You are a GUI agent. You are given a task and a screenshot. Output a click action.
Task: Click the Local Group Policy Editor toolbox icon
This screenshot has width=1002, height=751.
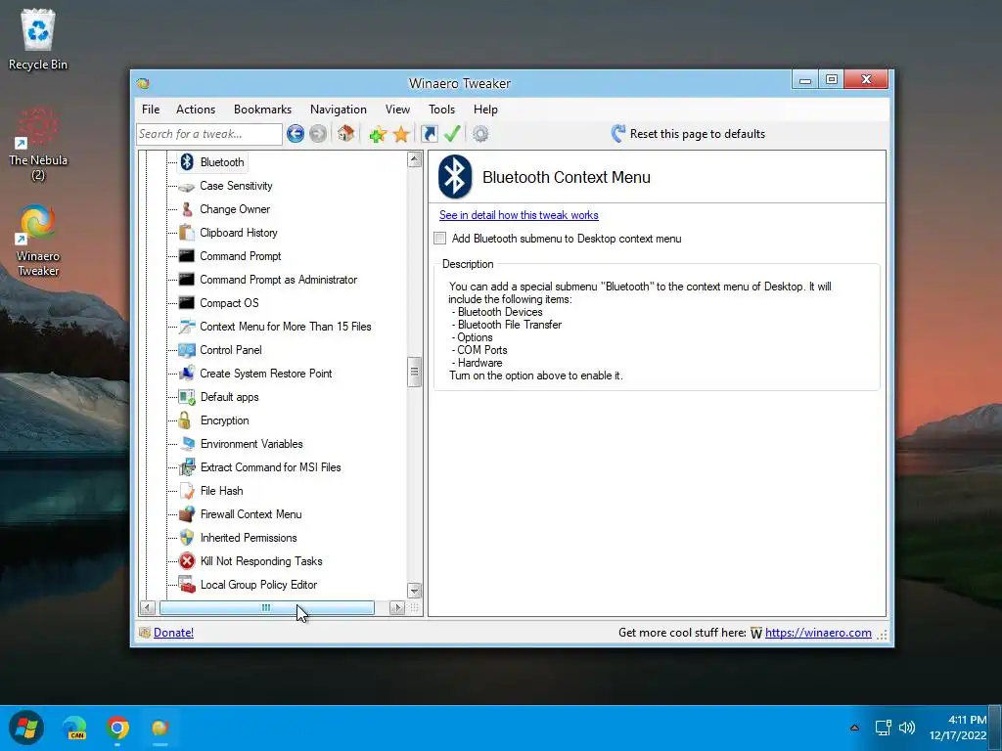click(187, 585)
